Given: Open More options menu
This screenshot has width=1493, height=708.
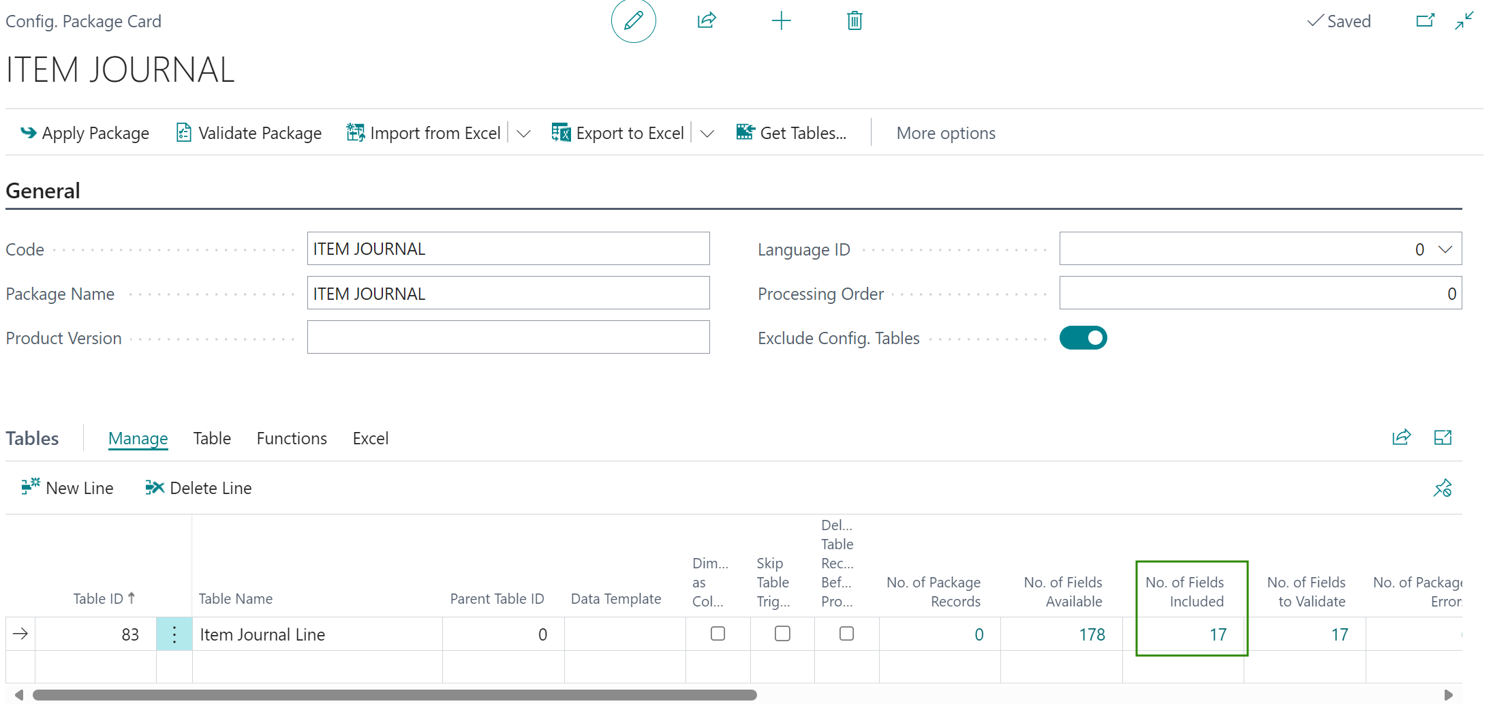Looking at the screenshot, I should tap(946, 133).
